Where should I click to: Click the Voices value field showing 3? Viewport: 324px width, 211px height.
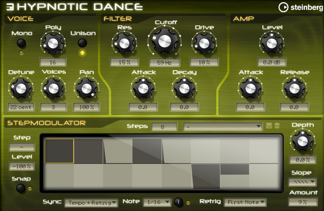[x=53, y=107]
